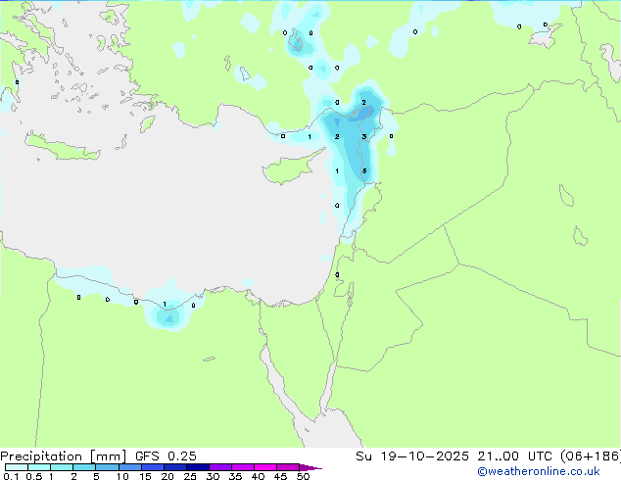Viewport: 621px width, 480px height.
Task: Choose the 20–25 mm dark blue legend swatch
Action: [174, 467]
